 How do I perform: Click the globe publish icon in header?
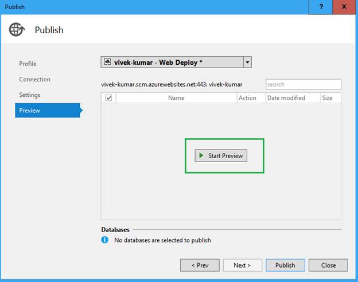click(x=17, y=29)
